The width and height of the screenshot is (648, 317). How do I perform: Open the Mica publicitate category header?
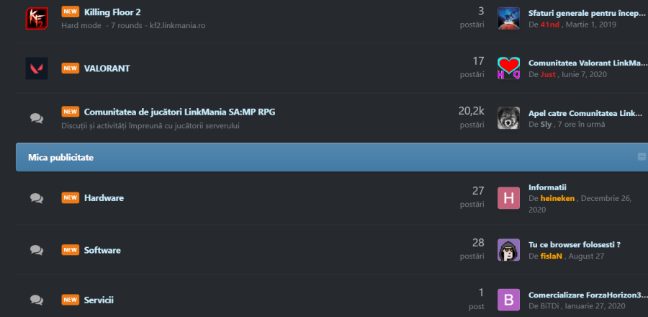coord(60,157)
